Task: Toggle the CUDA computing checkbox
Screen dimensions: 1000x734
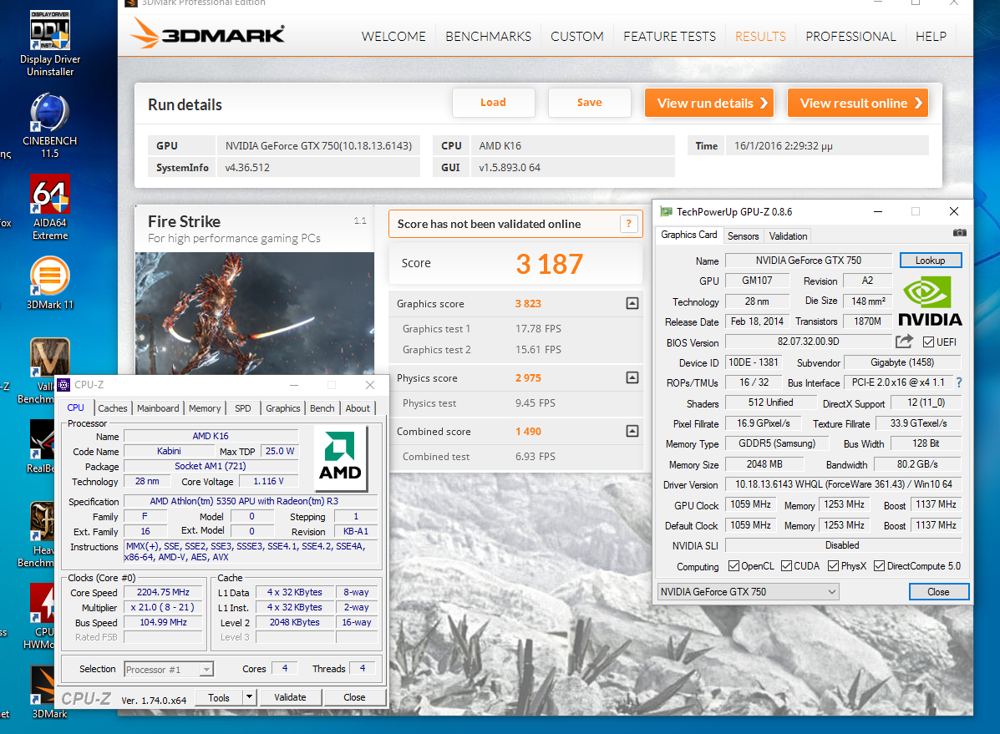Action: pyautogui.click(x=786, y=565)
